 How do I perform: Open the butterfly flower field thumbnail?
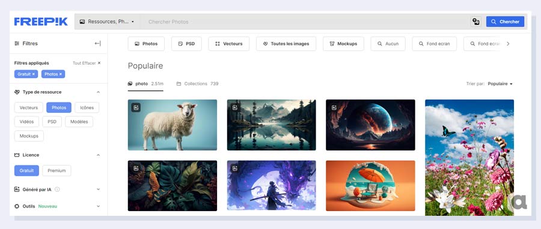pyautogui.click(x=469, y=158)
